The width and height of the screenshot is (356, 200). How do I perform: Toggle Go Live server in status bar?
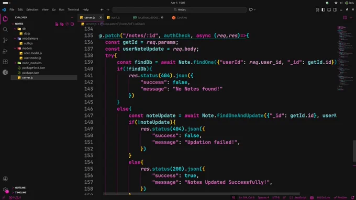[x=324, y=197]
